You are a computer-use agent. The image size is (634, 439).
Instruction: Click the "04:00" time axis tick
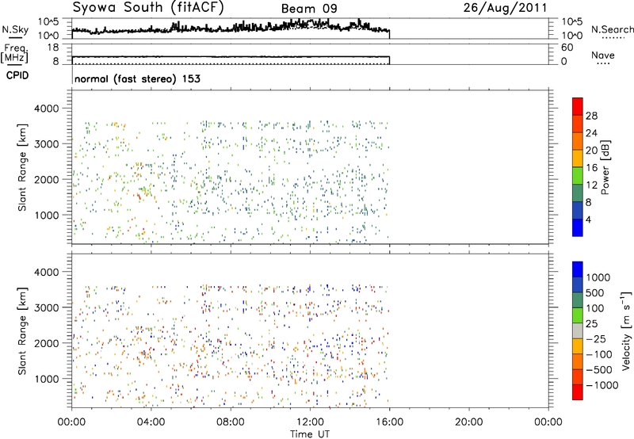[151, 422]
